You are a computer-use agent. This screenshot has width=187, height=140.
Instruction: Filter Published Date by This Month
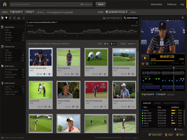click(15, 58)
